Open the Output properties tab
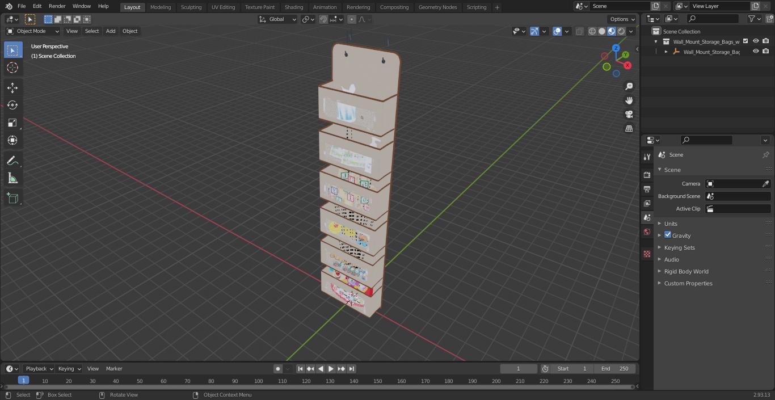The width and height of the screenshot is (775, 400). (x=647, y=189)
